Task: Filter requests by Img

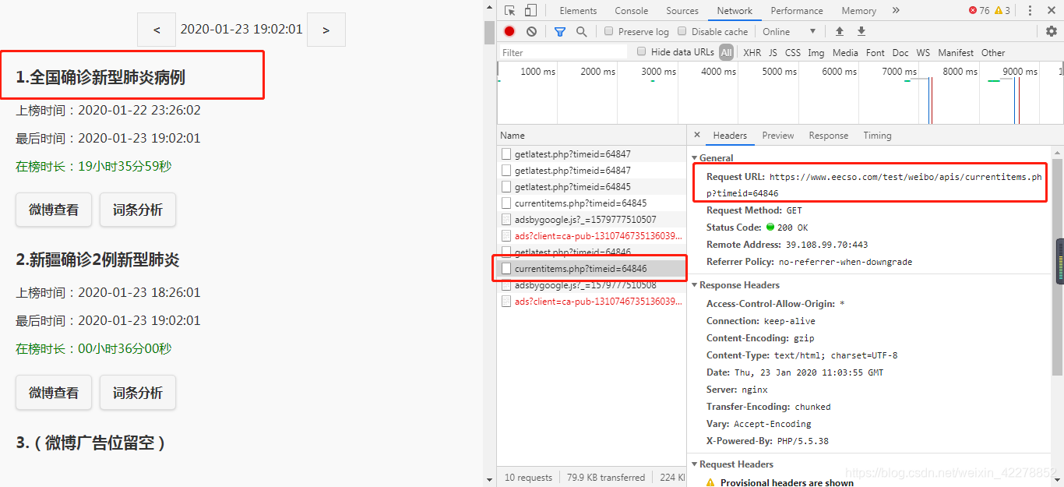Action: coord(816,52)
